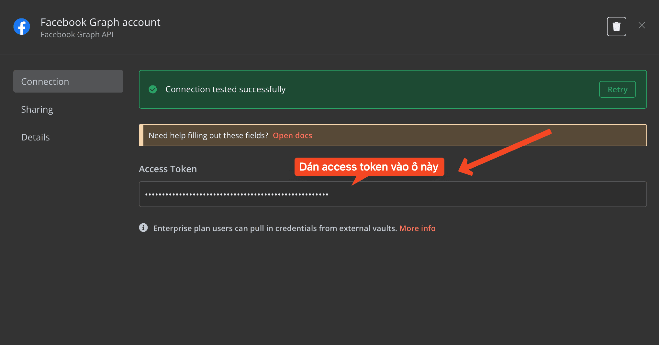Click the Need help filling out notice

click(393, 135)
